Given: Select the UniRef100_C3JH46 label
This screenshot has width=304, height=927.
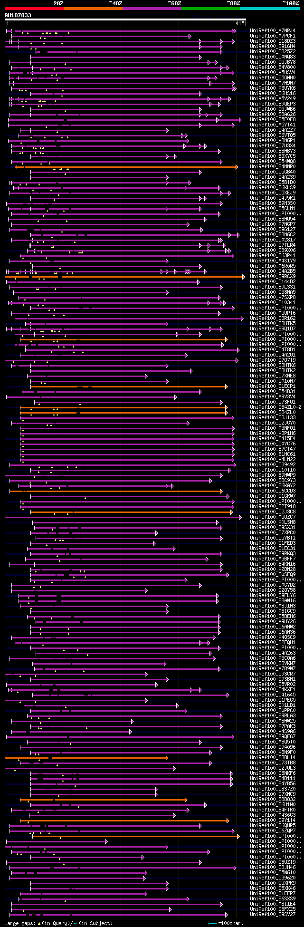Looking at the screenshot, I should pos(273,868).
